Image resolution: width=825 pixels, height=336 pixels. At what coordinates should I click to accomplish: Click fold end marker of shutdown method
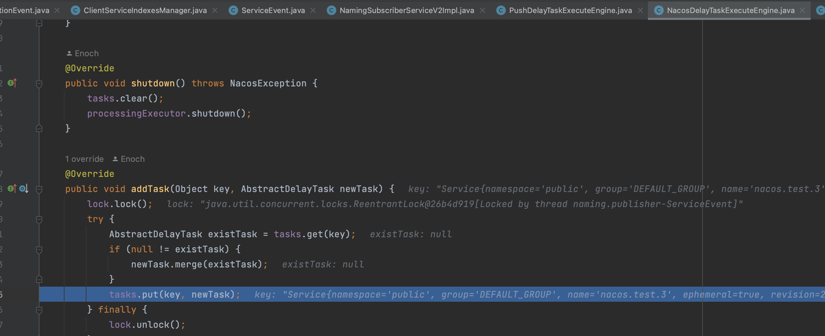click(39, 129)
